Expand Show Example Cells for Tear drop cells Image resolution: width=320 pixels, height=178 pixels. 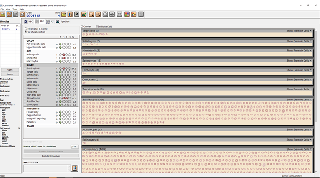pos(299,89)
